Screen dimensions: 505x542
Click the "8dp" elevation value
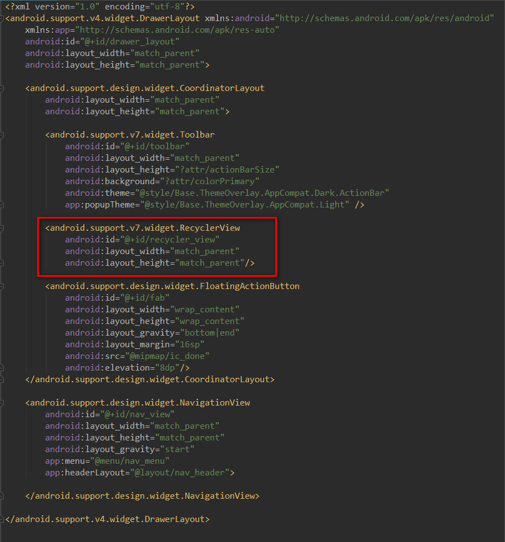click(x=167, y=368)
